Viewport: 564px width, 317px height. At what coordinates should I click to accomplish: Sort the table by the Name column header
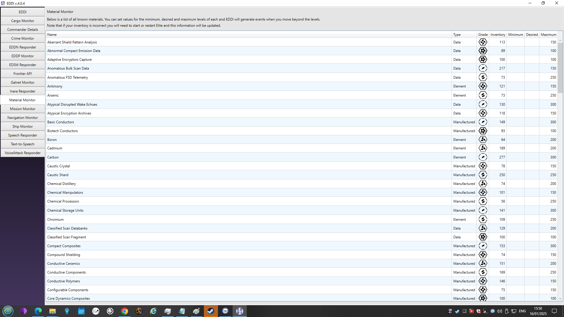[x=249, y=34]
